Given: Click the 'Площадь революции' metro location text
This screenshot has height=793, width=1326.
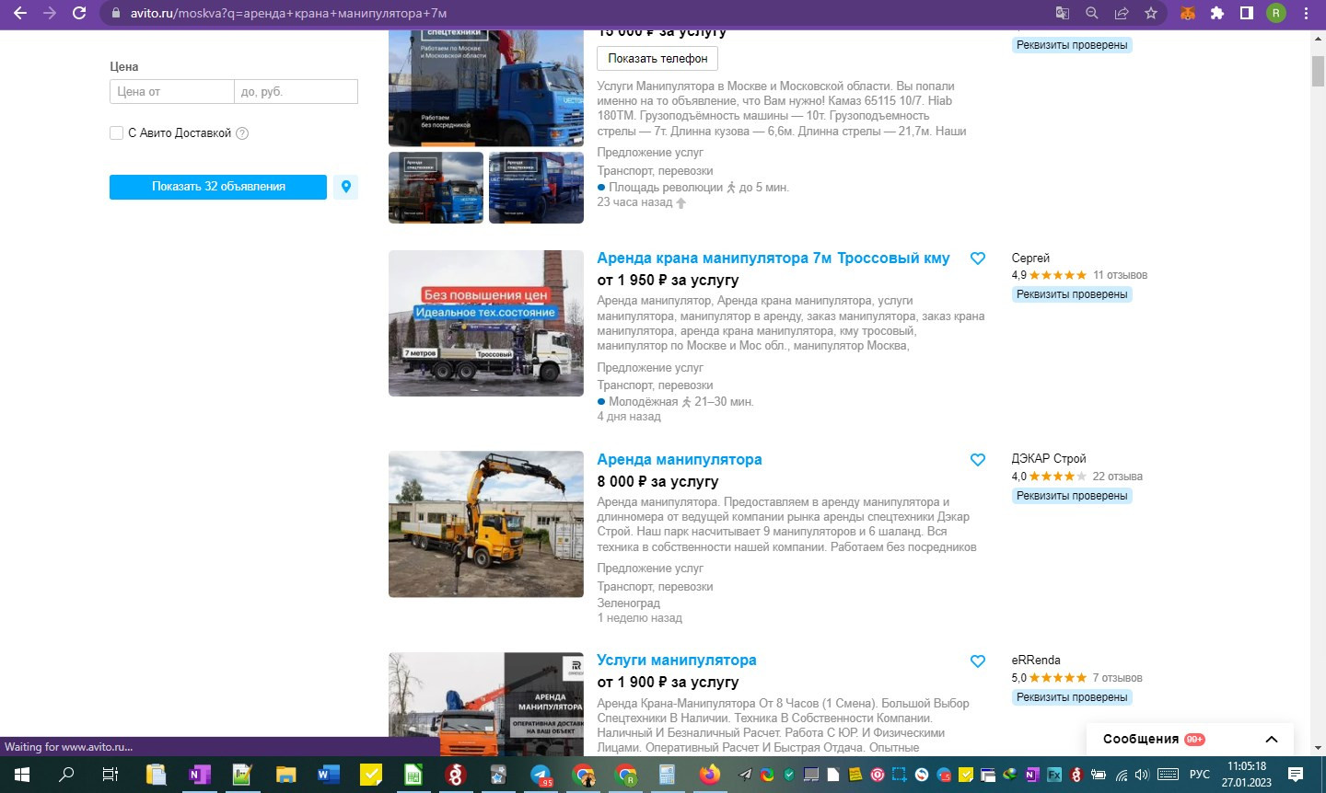Looking at the screenshot, I should point(666,188).
